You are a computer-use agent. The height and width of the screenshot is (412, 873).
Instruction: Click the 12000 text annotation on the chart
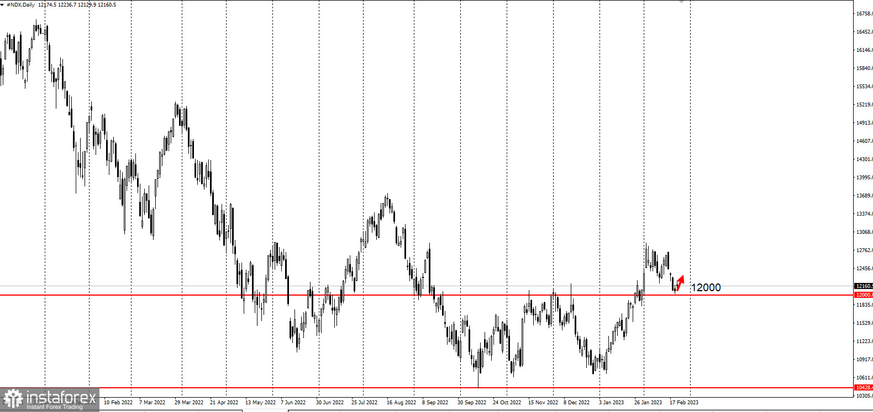706,287
